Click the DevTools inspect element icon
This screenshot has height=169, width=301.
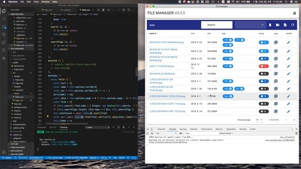(148, 129)
